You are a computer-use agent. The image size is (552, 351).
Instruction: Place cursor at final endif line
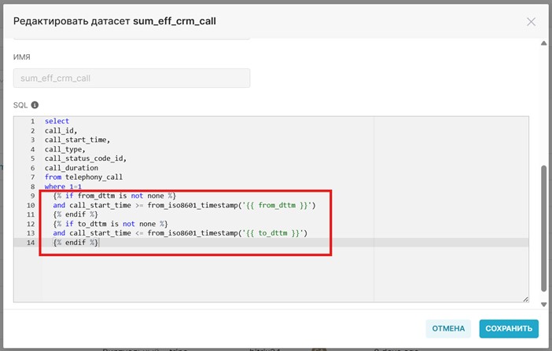click(75, 243)
